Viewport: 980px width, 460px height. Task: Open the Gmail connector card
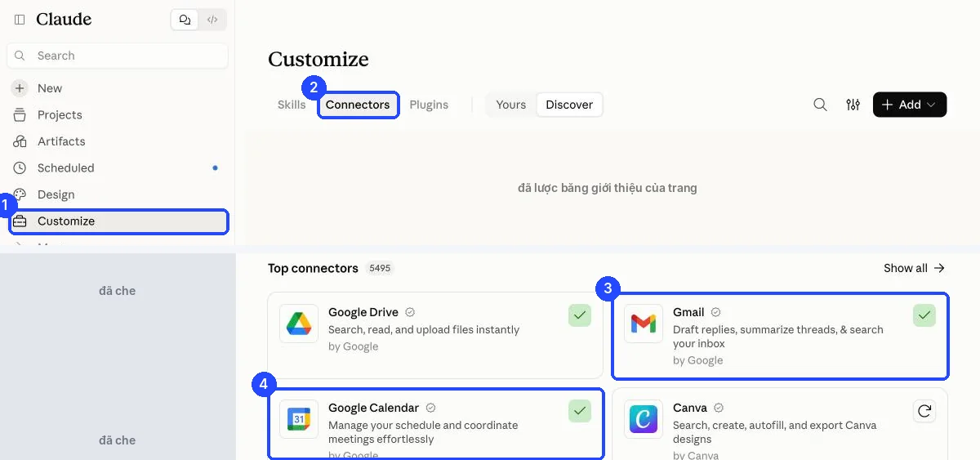[780, 336]
